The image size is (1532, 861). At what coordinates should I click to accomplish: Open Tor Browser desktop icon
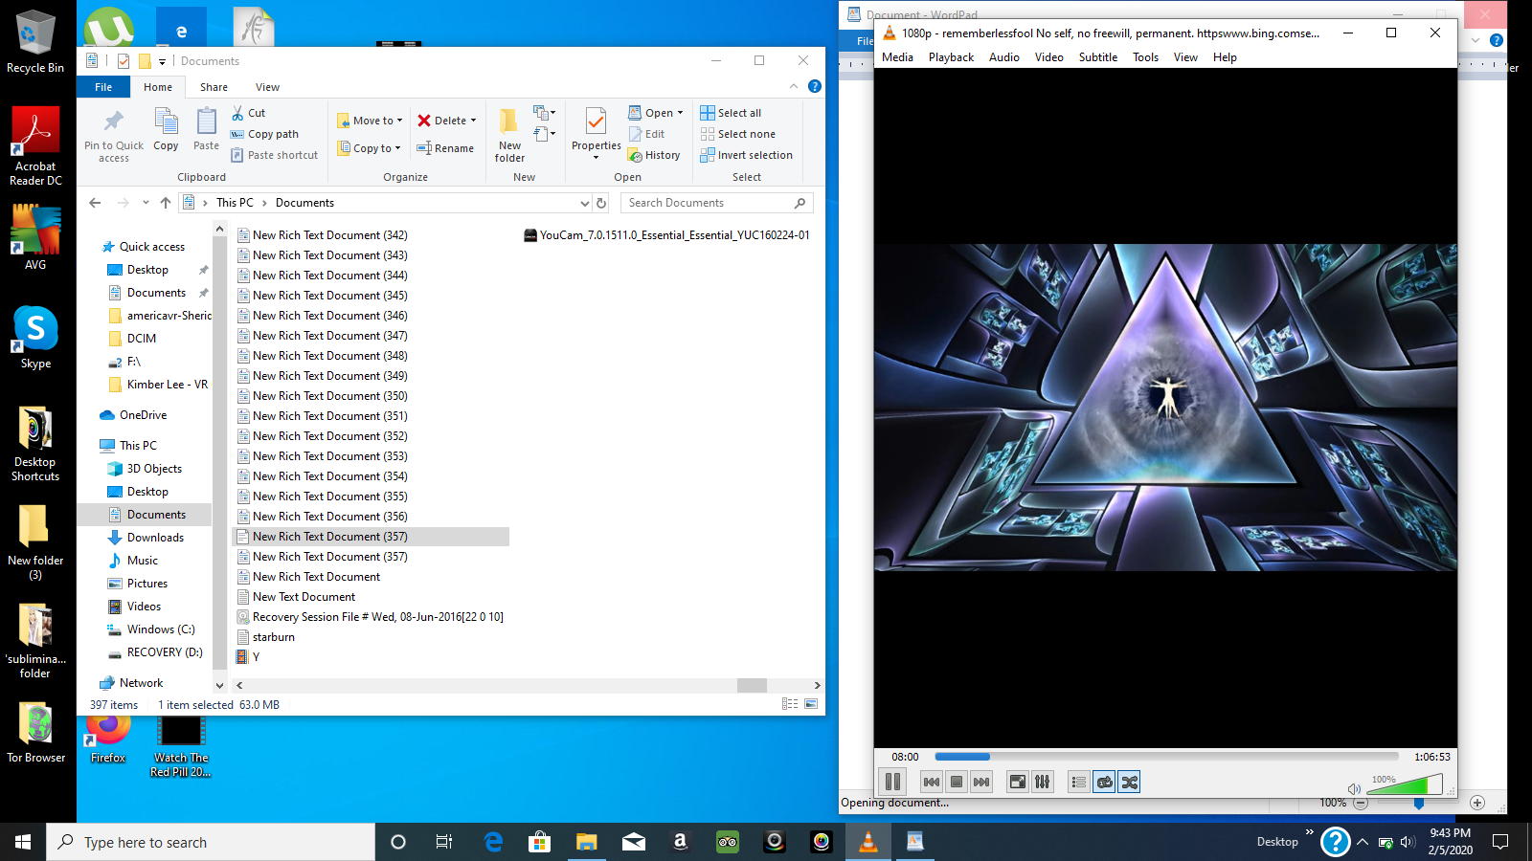(x=35, y=732)
